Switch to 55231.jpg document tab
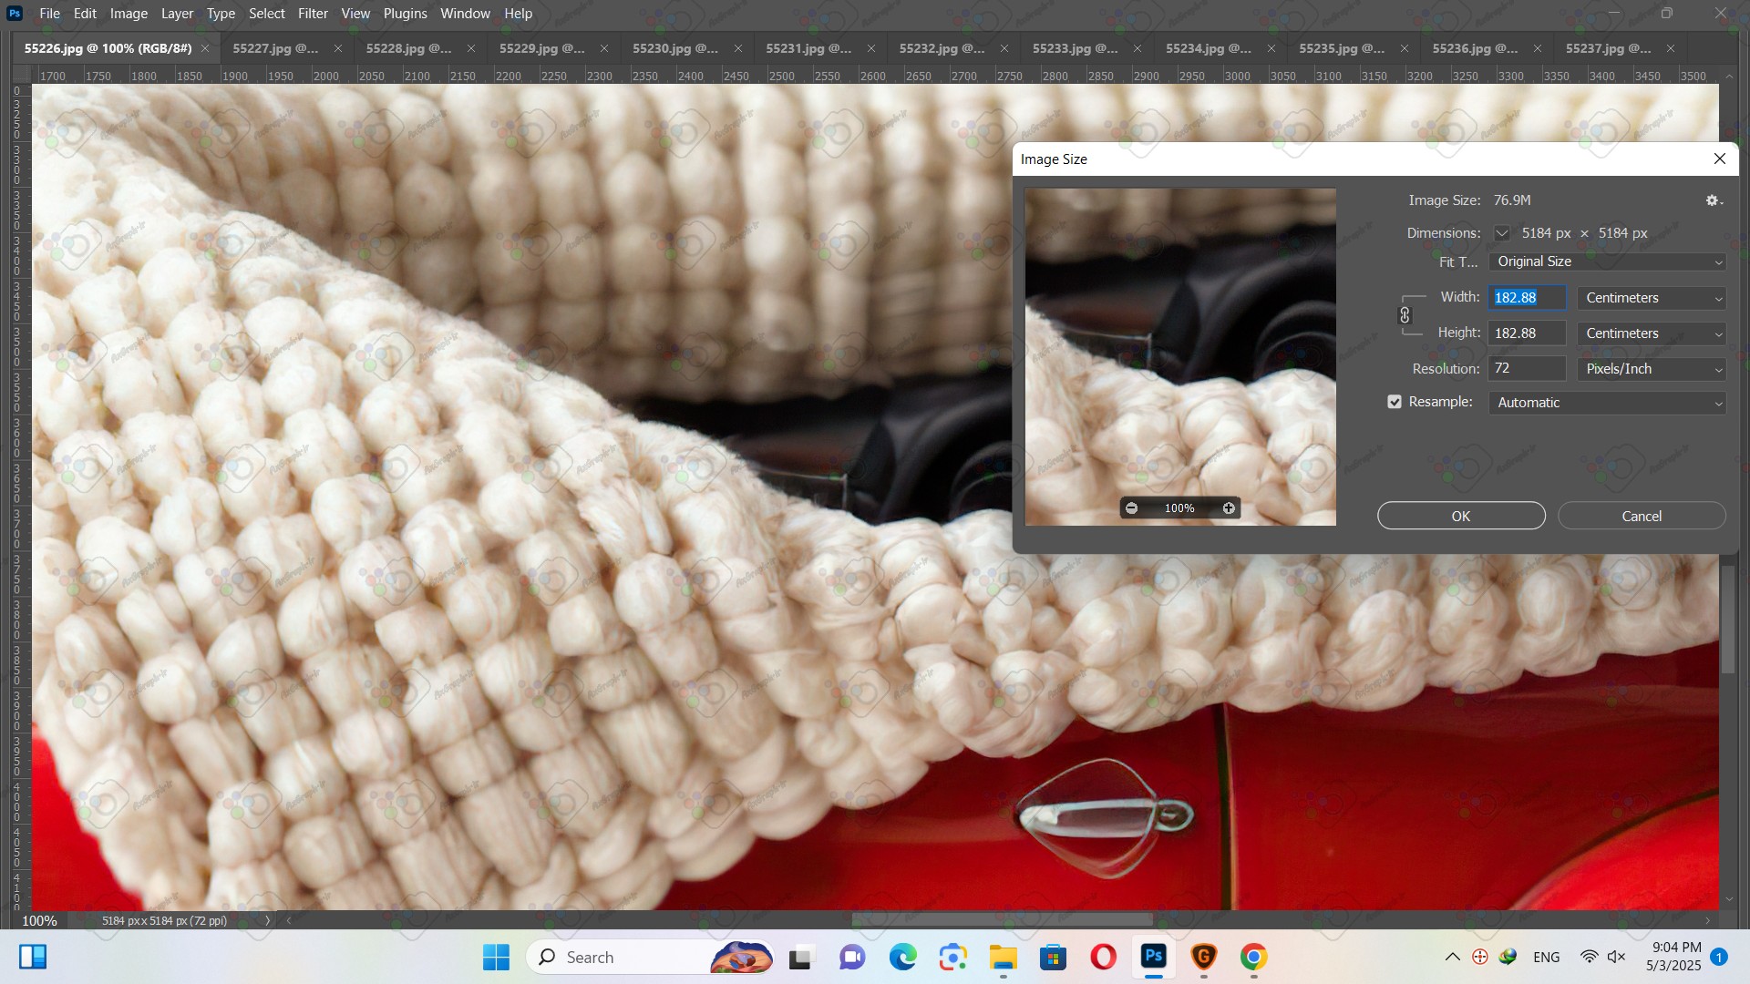The width and height of the screenshot is (1750, 984). tap(808, 48)
